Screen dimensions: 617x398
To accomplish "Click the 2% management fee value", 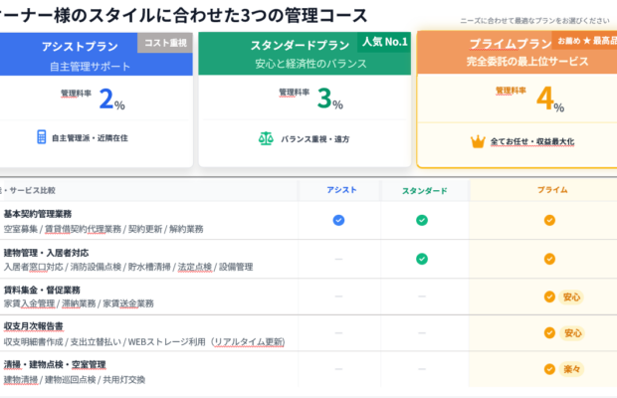I will (111, 99).
